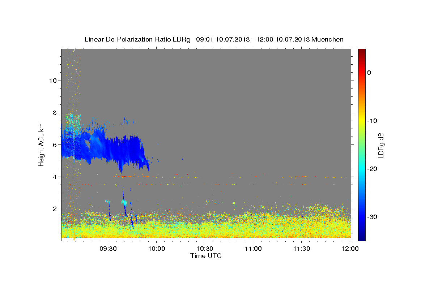Image resolution: width=434 pixels, height=289 pixels.
Task: Click the colorbar value 0
Action: click(x=369, y=73)
